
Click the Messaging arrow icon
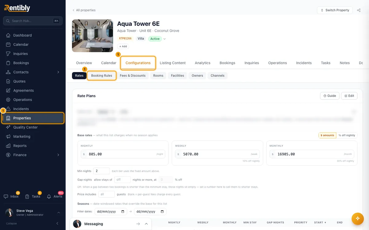[138, 224]
